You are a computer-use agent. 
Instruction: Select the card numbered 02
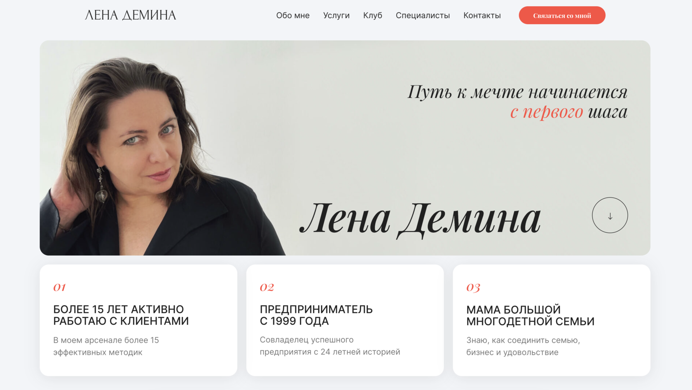[345, 320]
